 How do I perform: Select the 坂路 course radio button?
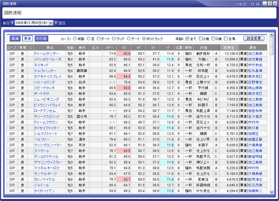(75, 39)
